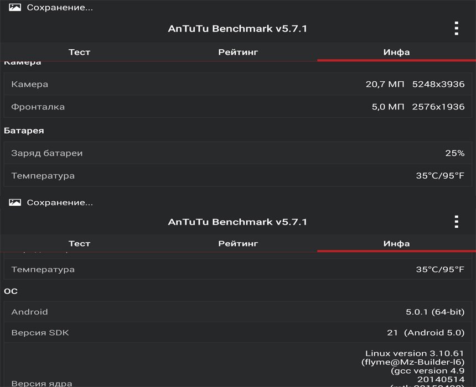Open overflow menu in upper AnTuTu header
Image resolution: width=476 pixels, height=387 pixels.
(x=456, y=29)
